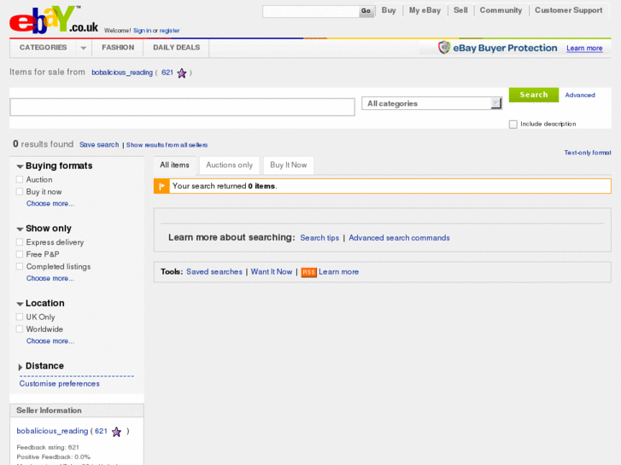Open the Search tips link
The height and width of the screenshot is (465, 621).
[319, 238]
